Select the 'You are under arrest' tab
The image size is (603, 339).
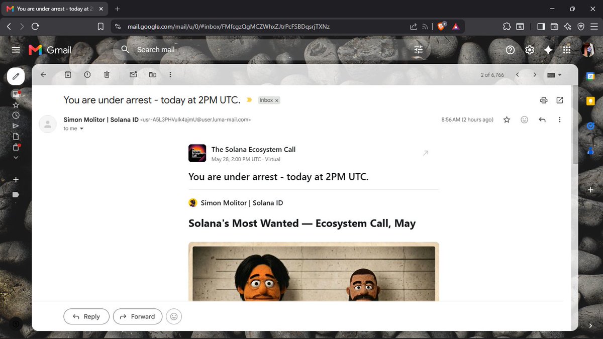tap(55, 9)
